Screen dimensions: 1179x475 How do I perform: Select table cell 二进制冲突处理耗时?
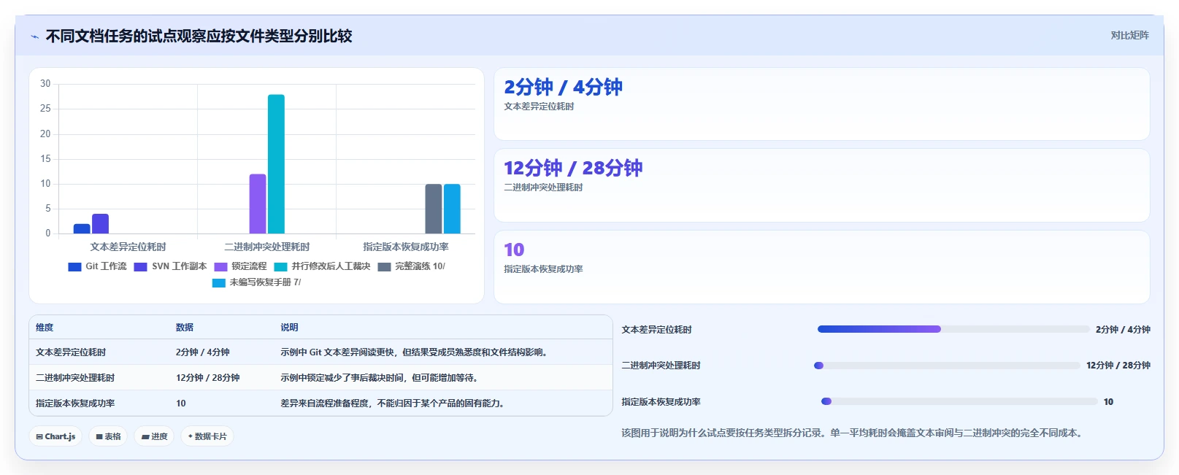(x=75, y=378)
